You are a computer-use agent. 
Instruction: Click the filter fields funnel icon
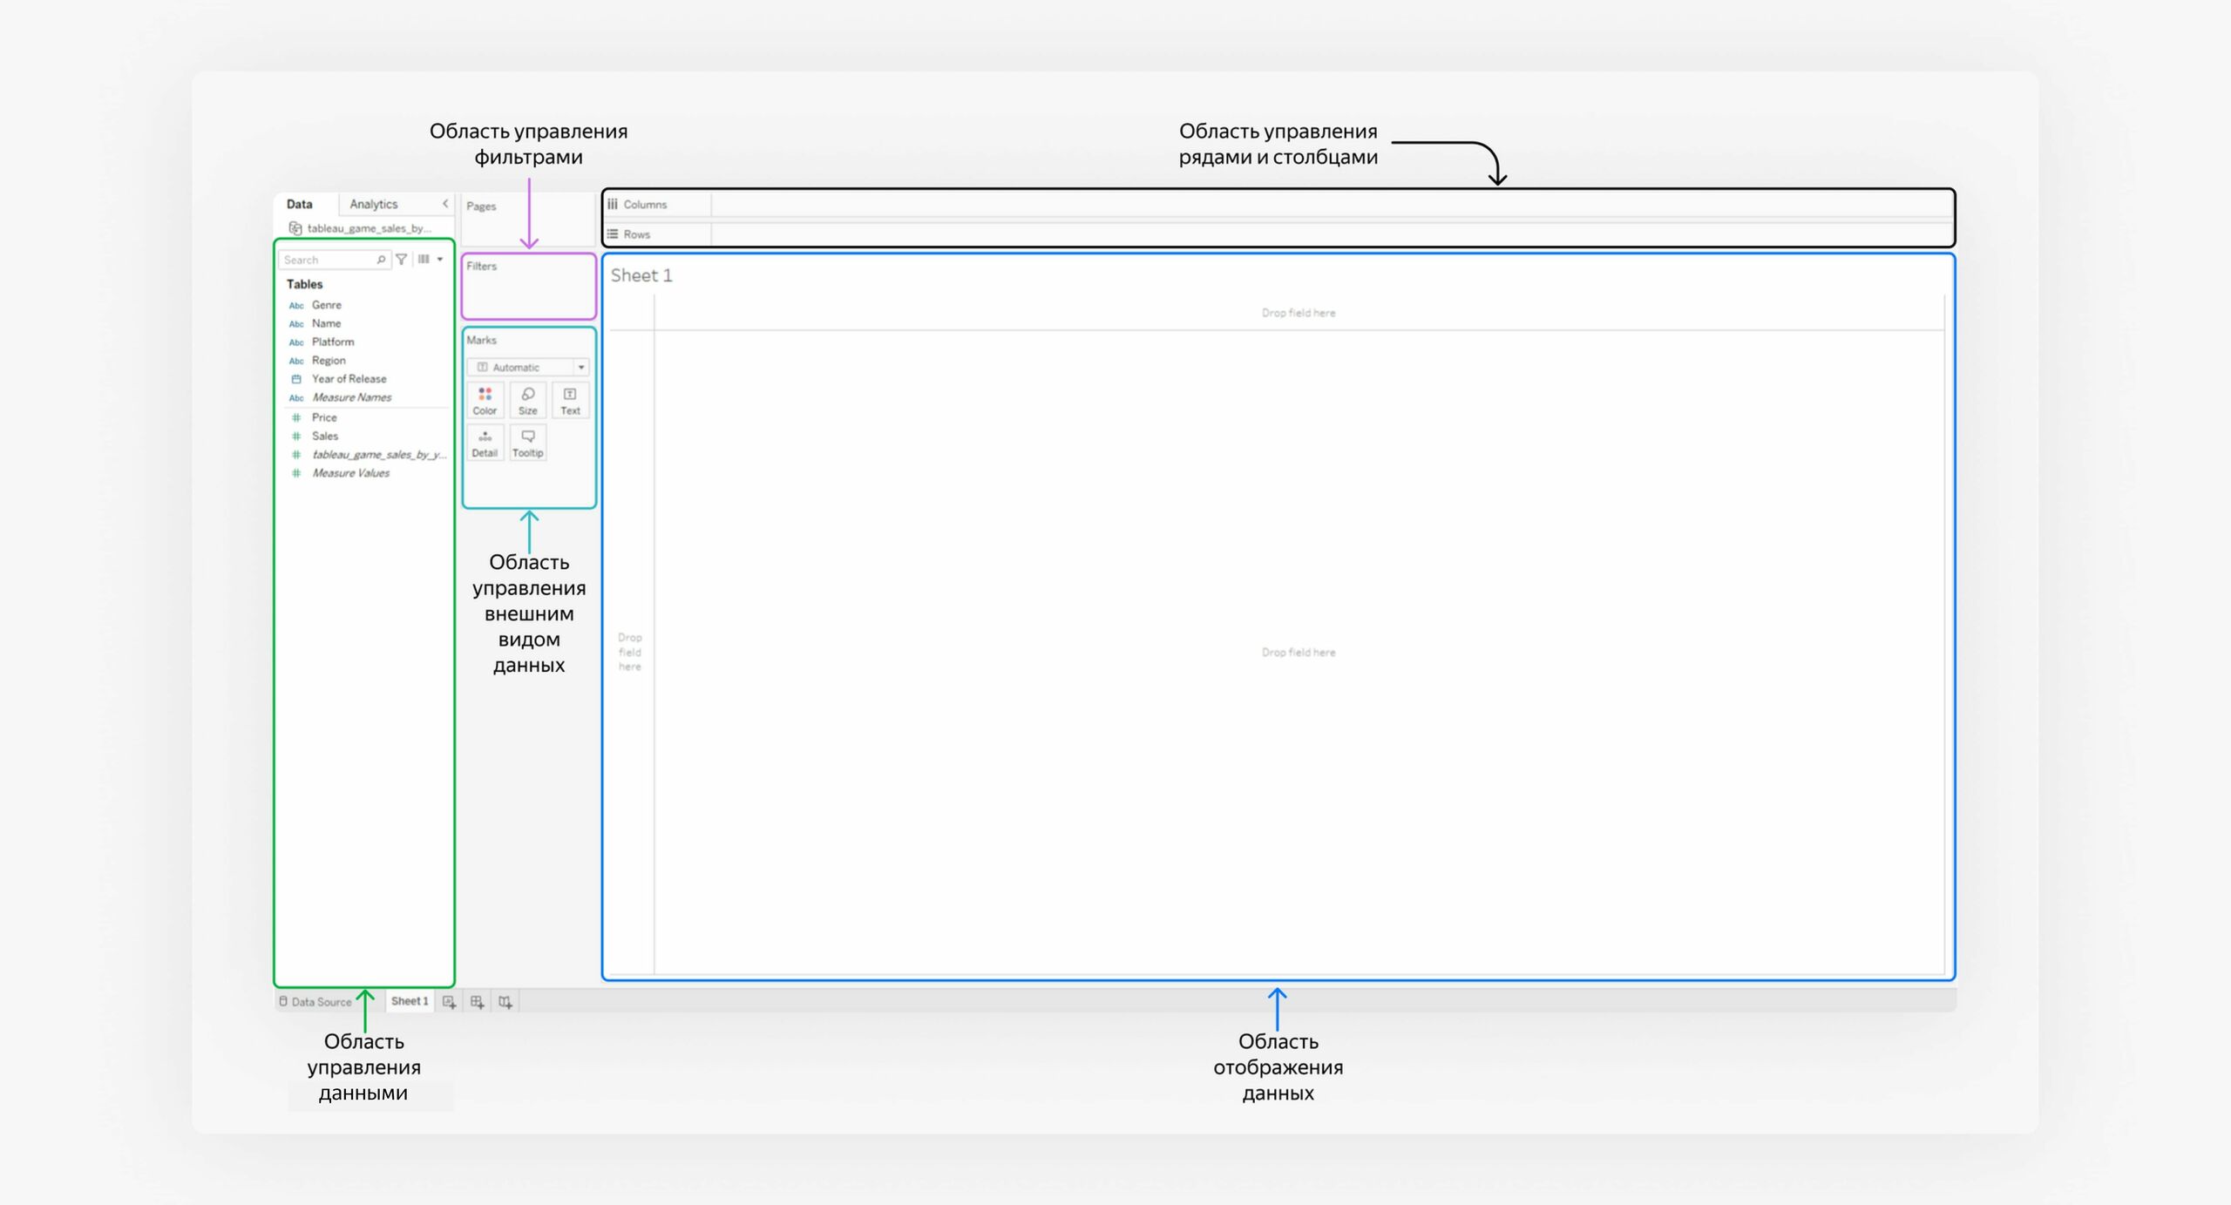pyautogui.click(x=401, y=260)
